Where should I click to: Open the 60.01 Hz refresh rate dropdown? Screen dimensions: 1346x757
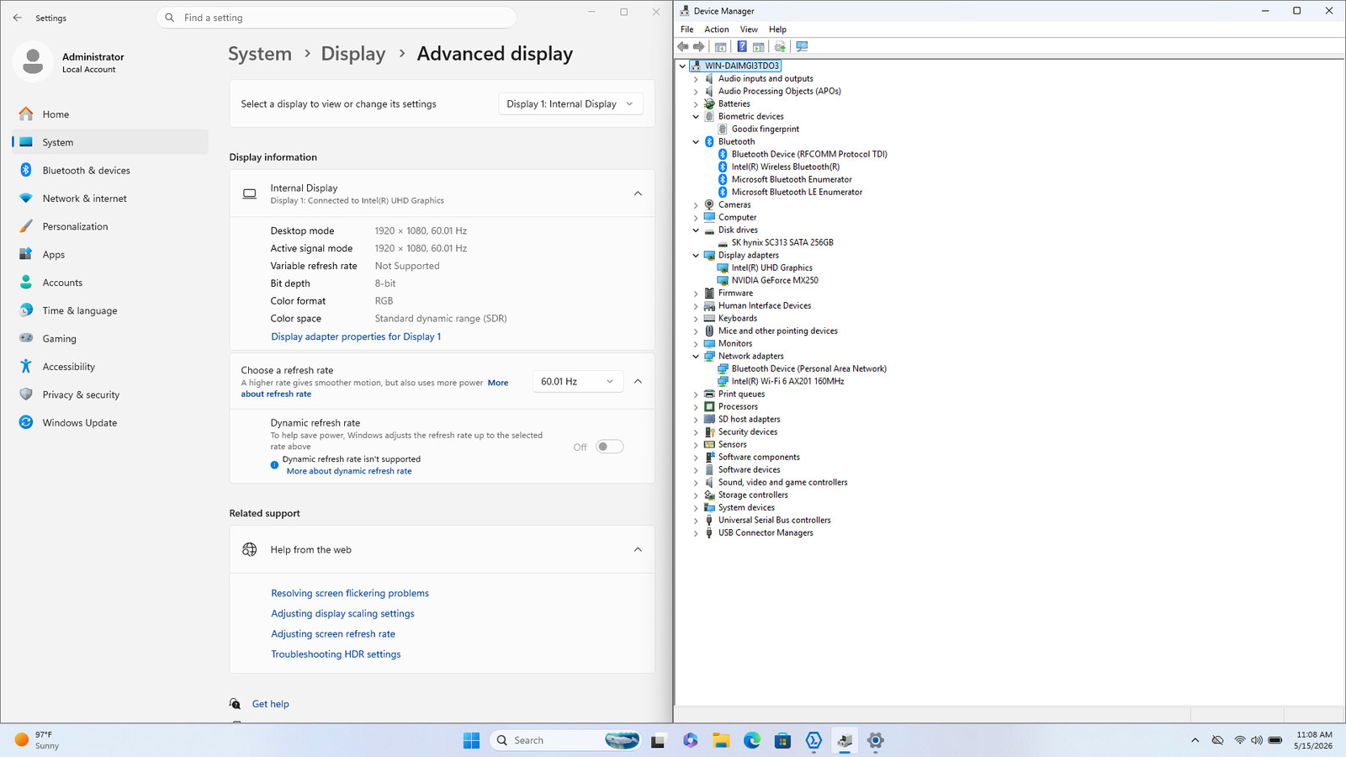pos(578,382)
